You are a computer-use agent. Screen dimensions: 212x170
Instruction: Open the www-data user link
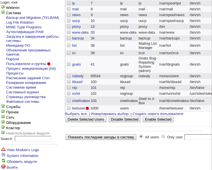coord(80,32)
